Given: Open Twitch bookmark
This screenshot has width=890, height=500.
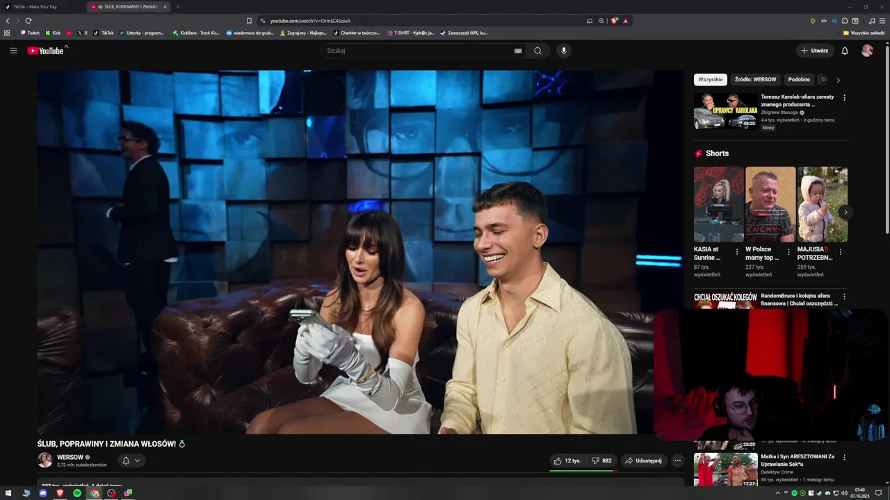Looking at the screenshot, I should [x=30, y=33].
